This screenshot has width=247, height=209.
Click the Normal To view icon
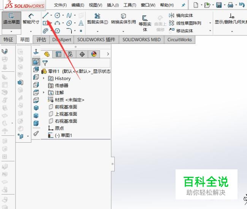pyautogui.click(x=36, y=52)
